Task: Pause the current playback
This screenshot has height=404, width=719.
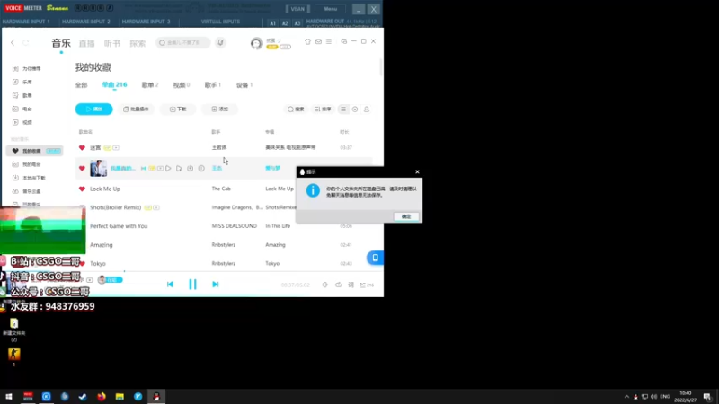Action: pos(192,285)
